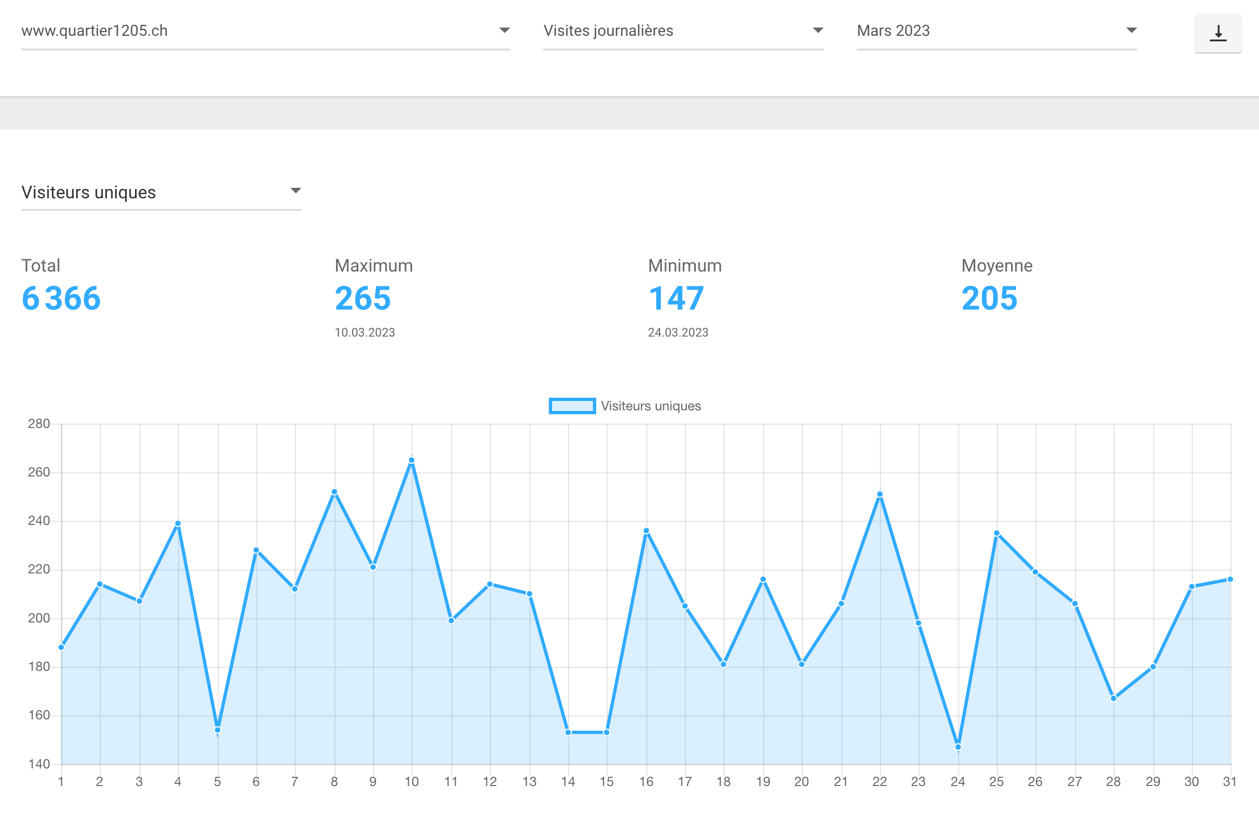Screen dimensions: 1259x818
Task: Click the x-axis label 15
Action: point(607,782)
